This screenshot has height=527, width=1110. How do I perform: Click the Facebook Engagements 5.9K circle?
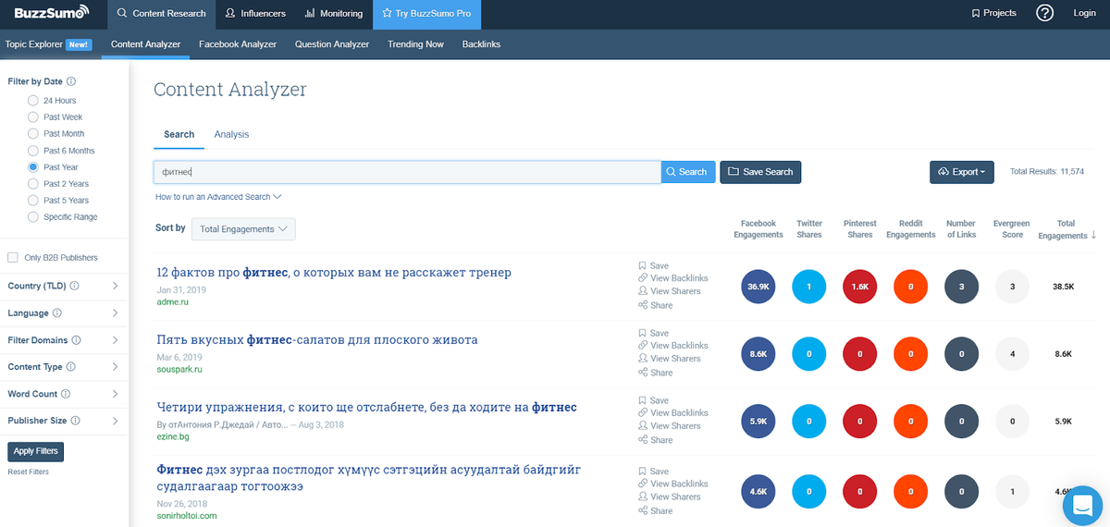pos(758,422)
